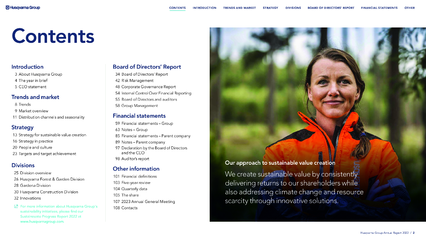
Task: Click the Board of Directors' Report heading
Action: (147, 67)
